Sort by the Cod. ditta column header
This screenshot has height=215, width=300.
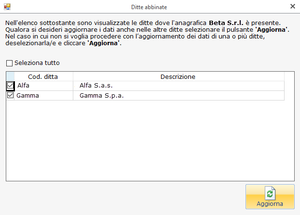click(x=43, y=76)
